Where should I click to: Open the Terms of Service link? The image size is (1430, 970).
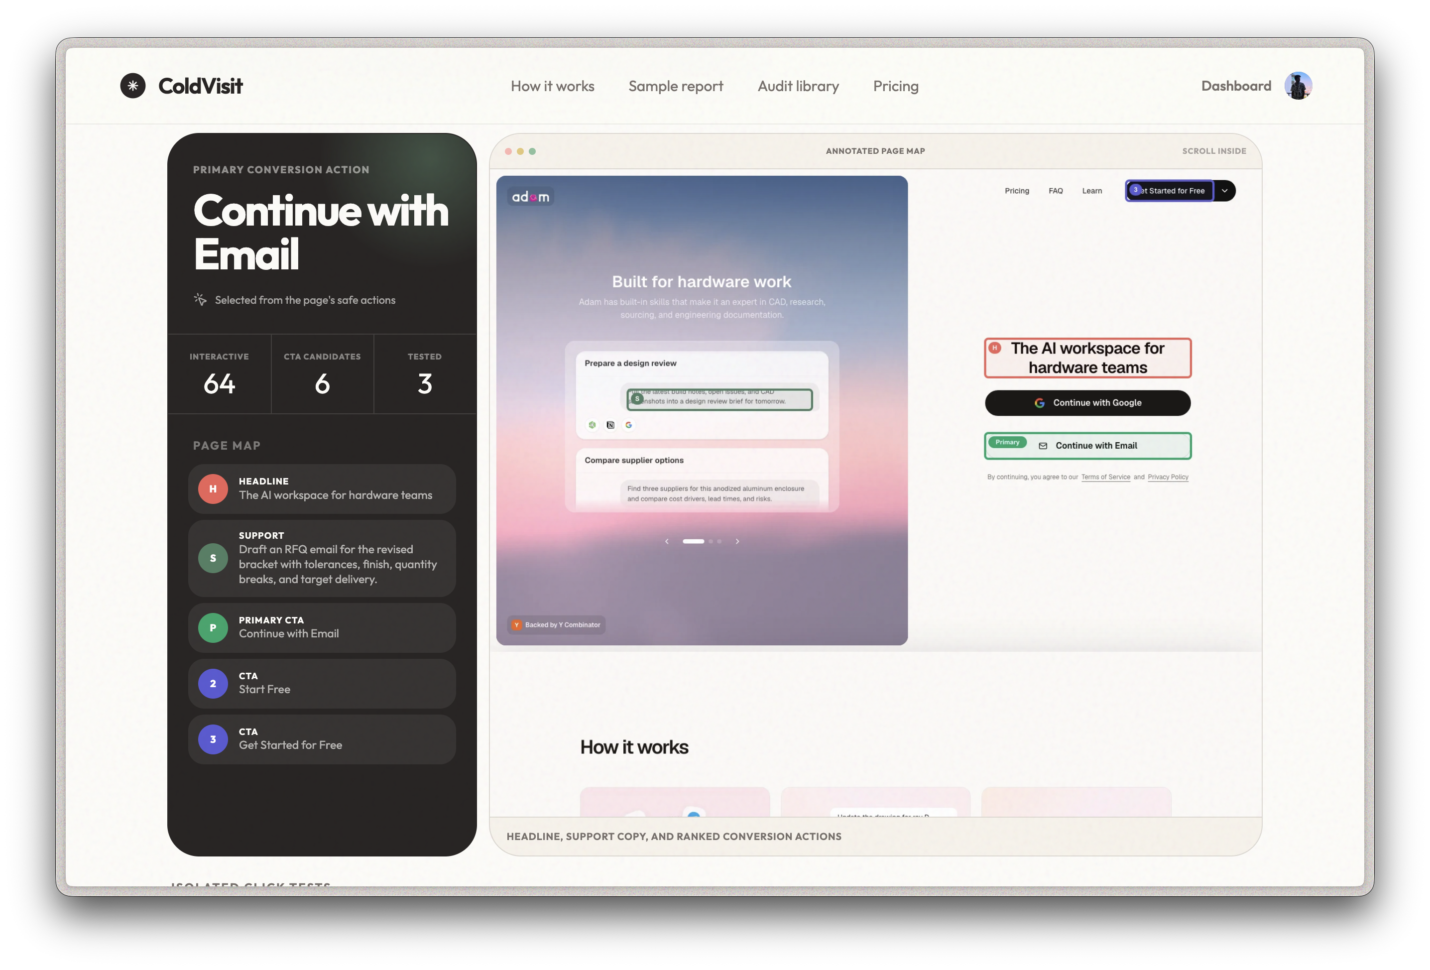click(1105, 477)
